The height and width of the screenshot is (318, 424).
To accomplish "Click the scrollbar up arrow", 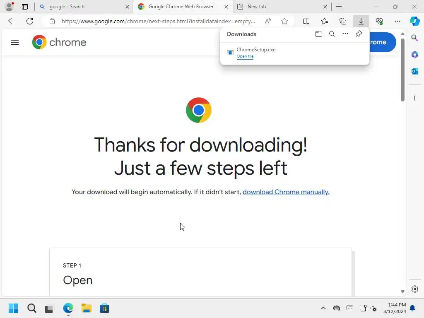I will [402, 34].
